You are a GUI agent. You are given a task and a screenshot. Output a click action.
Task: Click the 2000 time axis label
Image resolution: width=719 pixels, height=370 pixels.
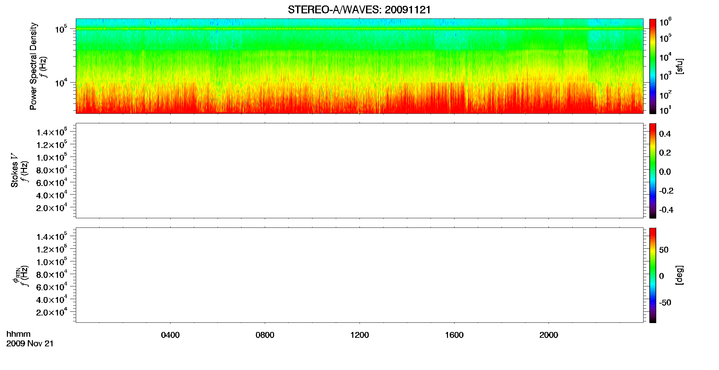549,335
